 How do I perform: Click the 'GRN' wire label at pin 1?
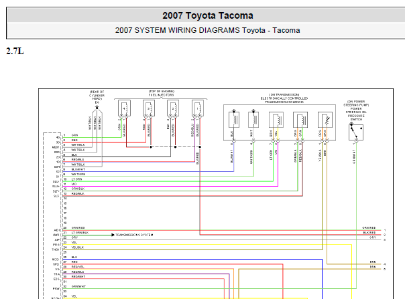pyautogui.click(x=74, y=135)
